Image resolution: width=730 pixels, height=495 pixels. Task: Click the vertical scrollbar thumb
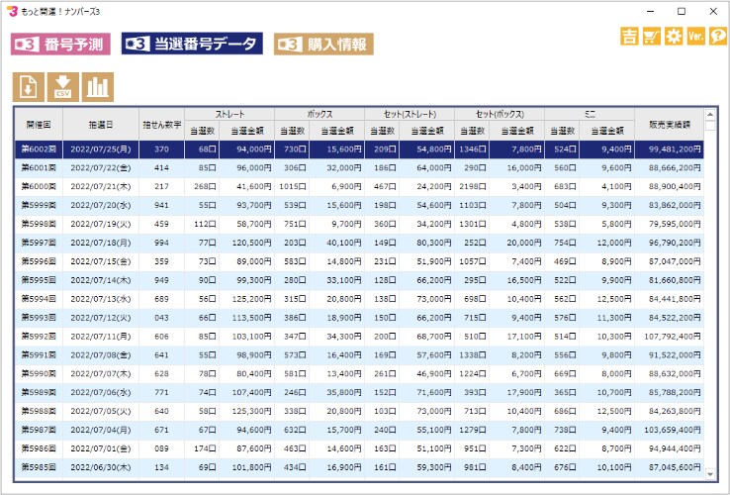point(710,126)
